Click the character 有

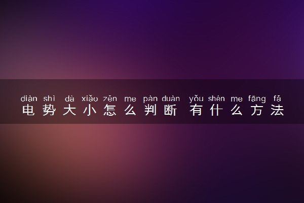pyautogui.click(x=196, y=110)
